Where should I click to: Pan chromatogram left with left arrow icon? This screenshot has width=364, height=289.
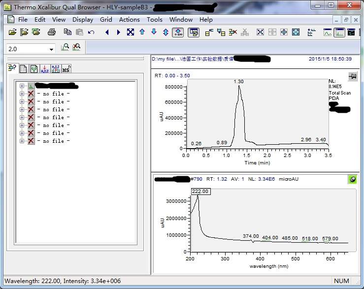pyautogui.click(x=107, y=32)
